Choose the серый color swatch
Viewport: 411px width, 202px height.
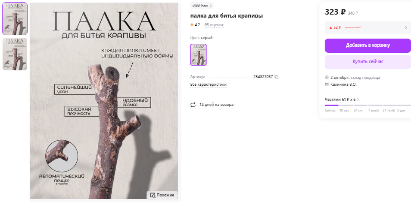pos(199,54)
